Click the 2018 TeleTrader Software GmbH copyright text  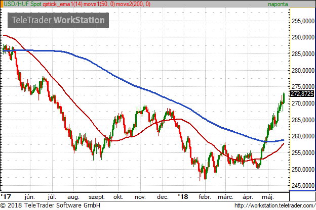tap(50, 205)
